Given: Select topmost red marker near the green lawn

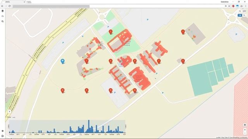Looking at the screenshot, I should point(110,32).
